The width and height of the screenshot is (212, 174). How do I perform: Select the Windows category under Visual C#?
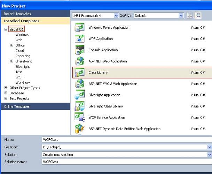(x=22, y=35)
